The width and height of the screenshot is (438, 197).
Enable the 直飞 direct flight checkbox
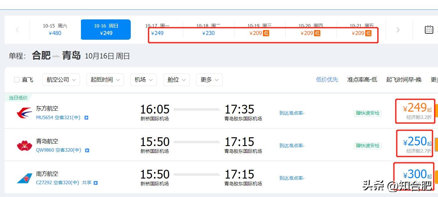pos(17,80)
